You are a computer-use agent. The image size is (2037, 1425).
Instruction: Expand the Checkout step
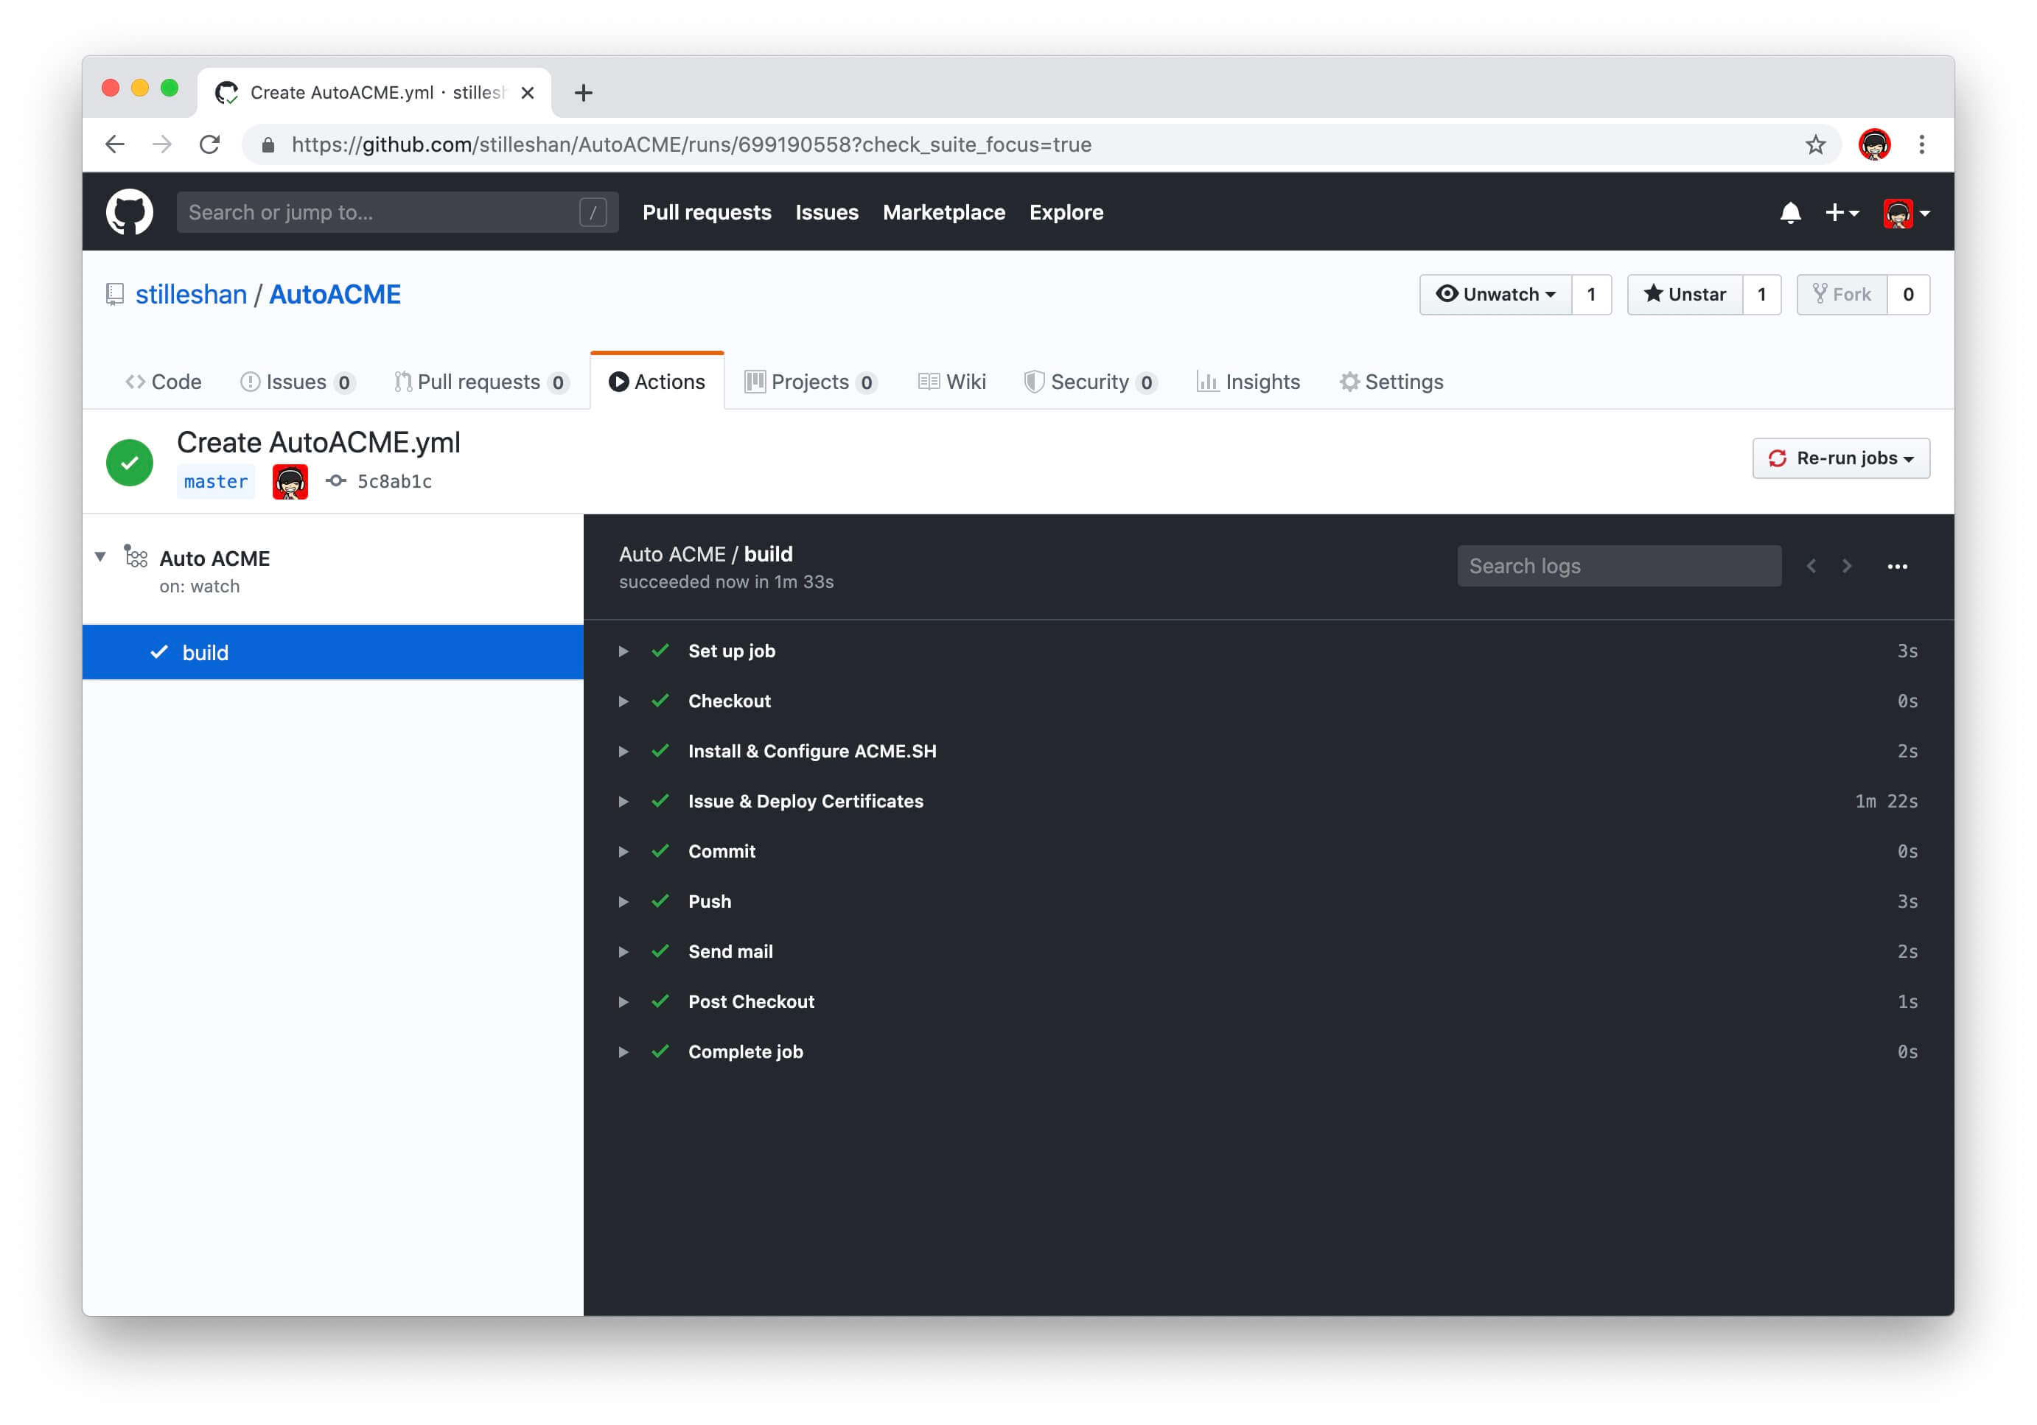pos(623,701)
